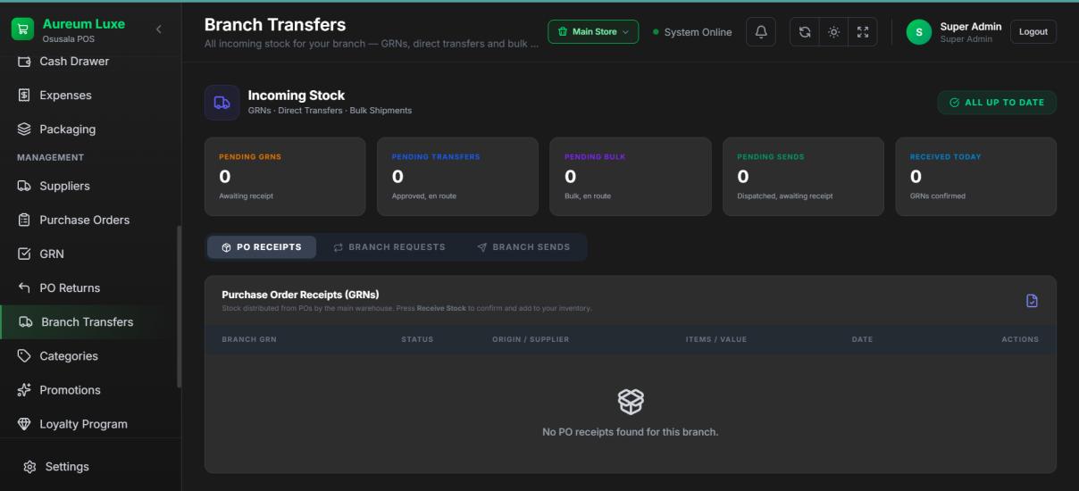Click the empty box icon in the table
The width and height of the screenshot is (1079, 491).
click(631, 402)
